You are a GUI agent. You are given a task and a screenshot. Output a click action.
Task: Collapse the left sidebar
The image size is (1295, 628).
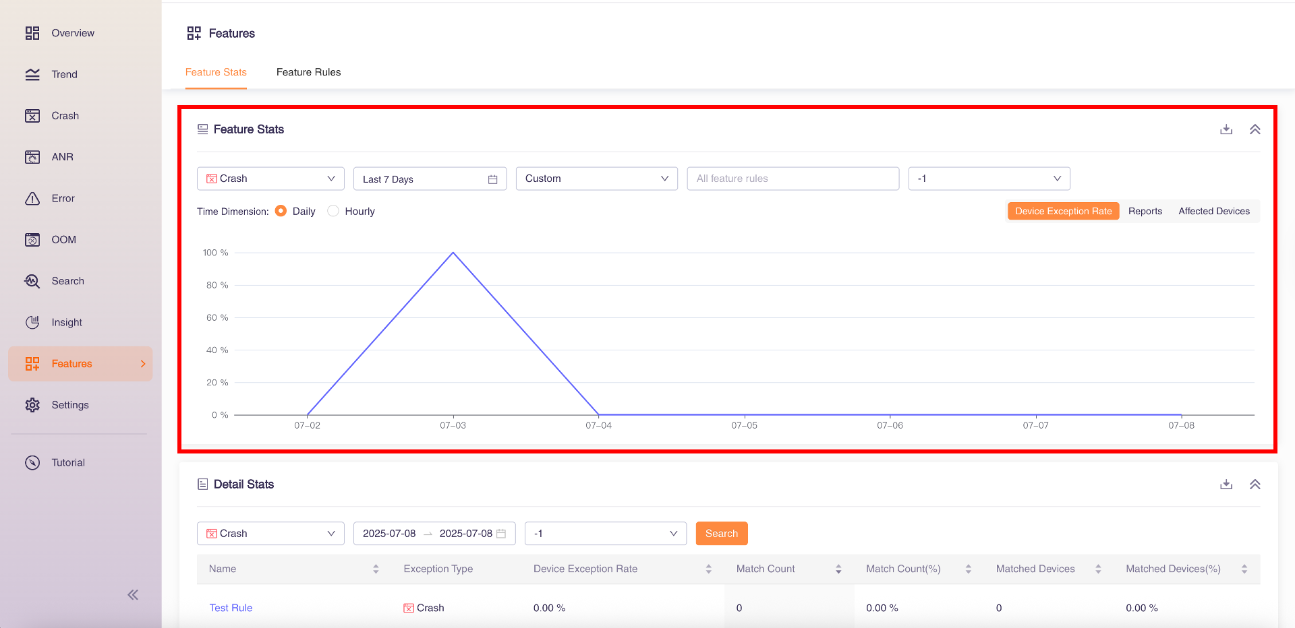[x=133, y=594]
